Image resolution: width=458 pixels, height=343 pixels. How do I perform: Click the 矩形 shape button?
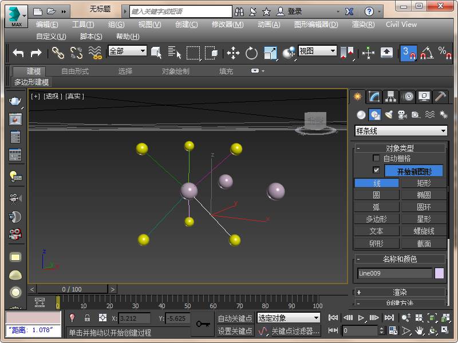pos(424,184)
